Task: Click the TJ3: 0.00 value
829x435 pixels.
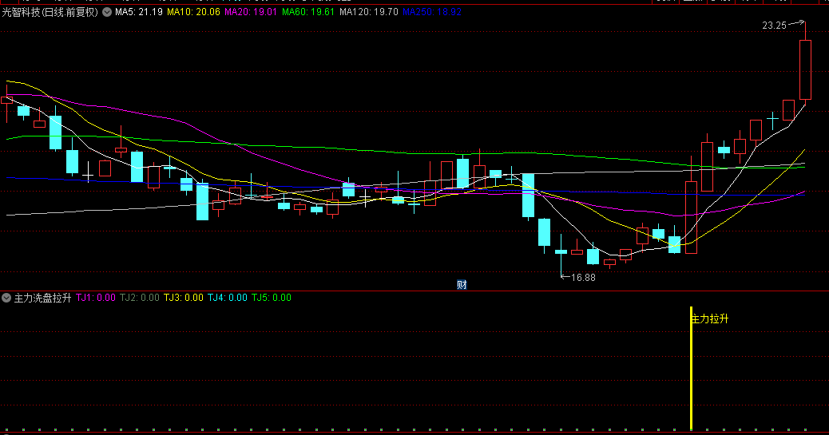Action: tap(184, 298)
